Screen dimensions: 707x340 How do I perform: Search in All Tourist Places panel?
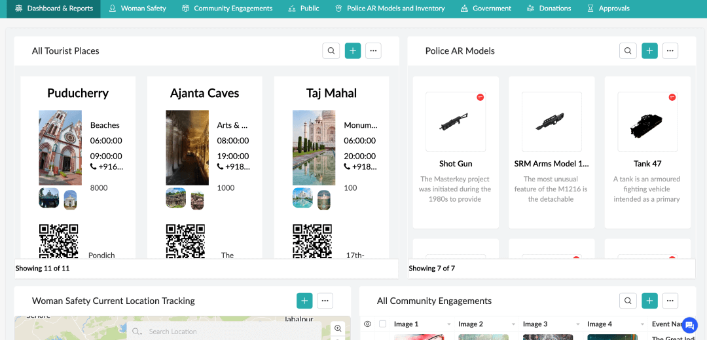[331, 51]
